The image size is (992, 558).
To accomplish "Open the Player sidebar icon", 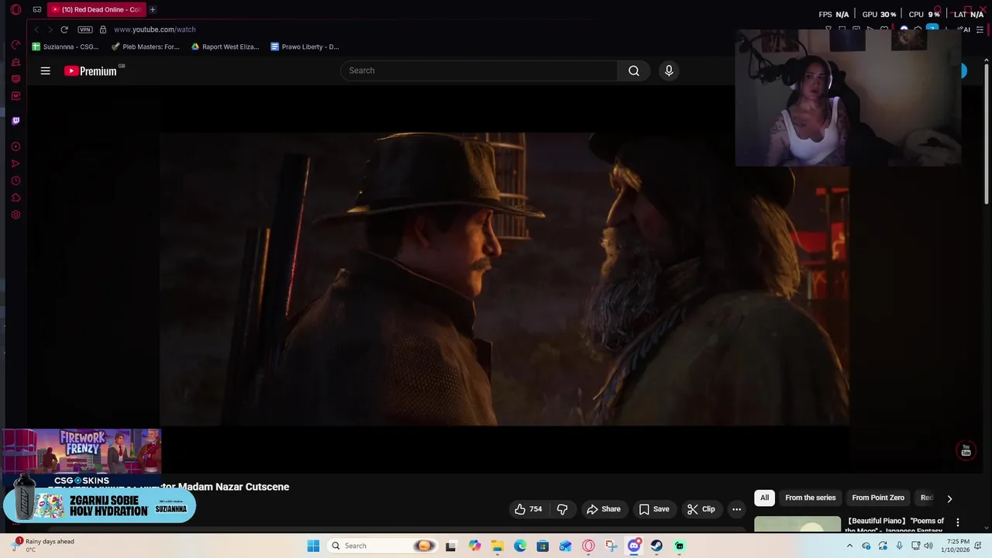I will click(x=15, y=146).
